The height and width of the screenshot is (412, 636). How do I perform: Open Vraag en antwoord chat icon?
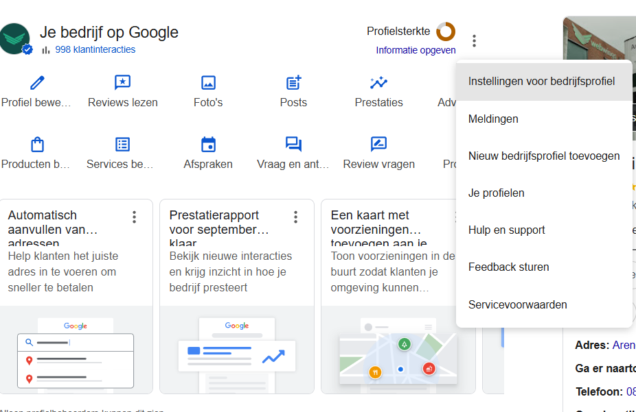coord(293,145)
